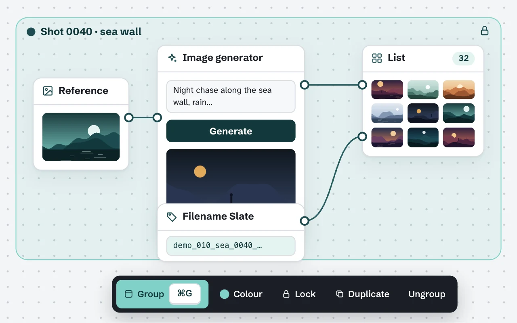
Task: Click the Reference node image icon
Action: (48, 91)
